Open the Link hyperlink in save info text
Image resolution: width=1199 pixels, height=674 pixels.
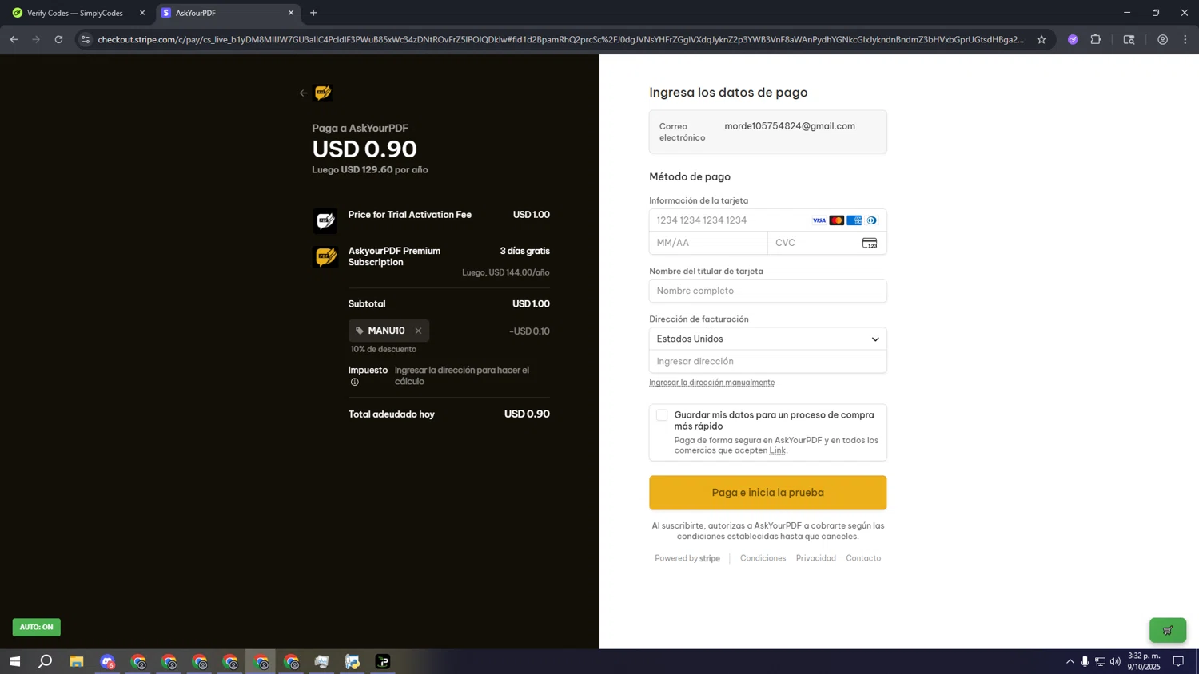click(x=777, y=450)
